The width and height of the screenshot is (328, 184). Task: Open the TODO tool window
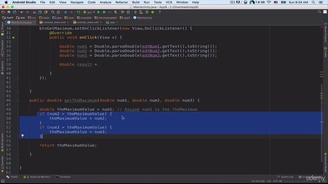click(12, 177)
